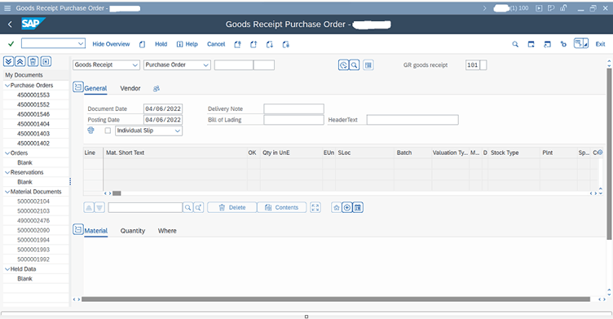The height and width of the screenshot is (319, 613).
Task: Click the bottom horizontal scrollbar
Action: coord(335,299)
